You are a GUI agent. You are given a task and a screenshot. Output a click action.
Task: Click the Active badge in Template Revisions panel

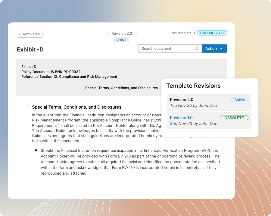pos(240,100)
